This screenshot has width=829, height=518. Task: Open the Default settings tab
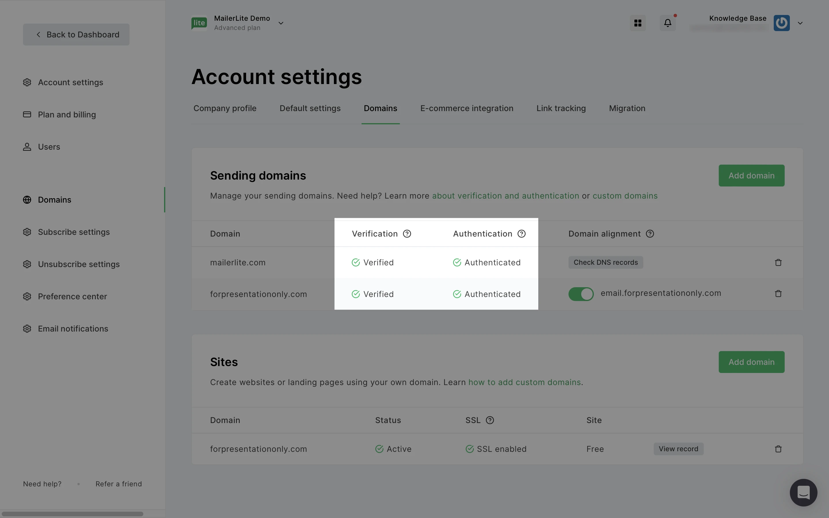coord(310,108)
